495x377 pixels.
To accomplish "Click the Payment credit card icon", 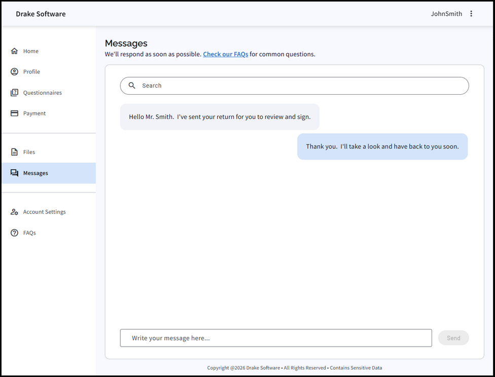I will pyautogui.click(x=14, y=114).
